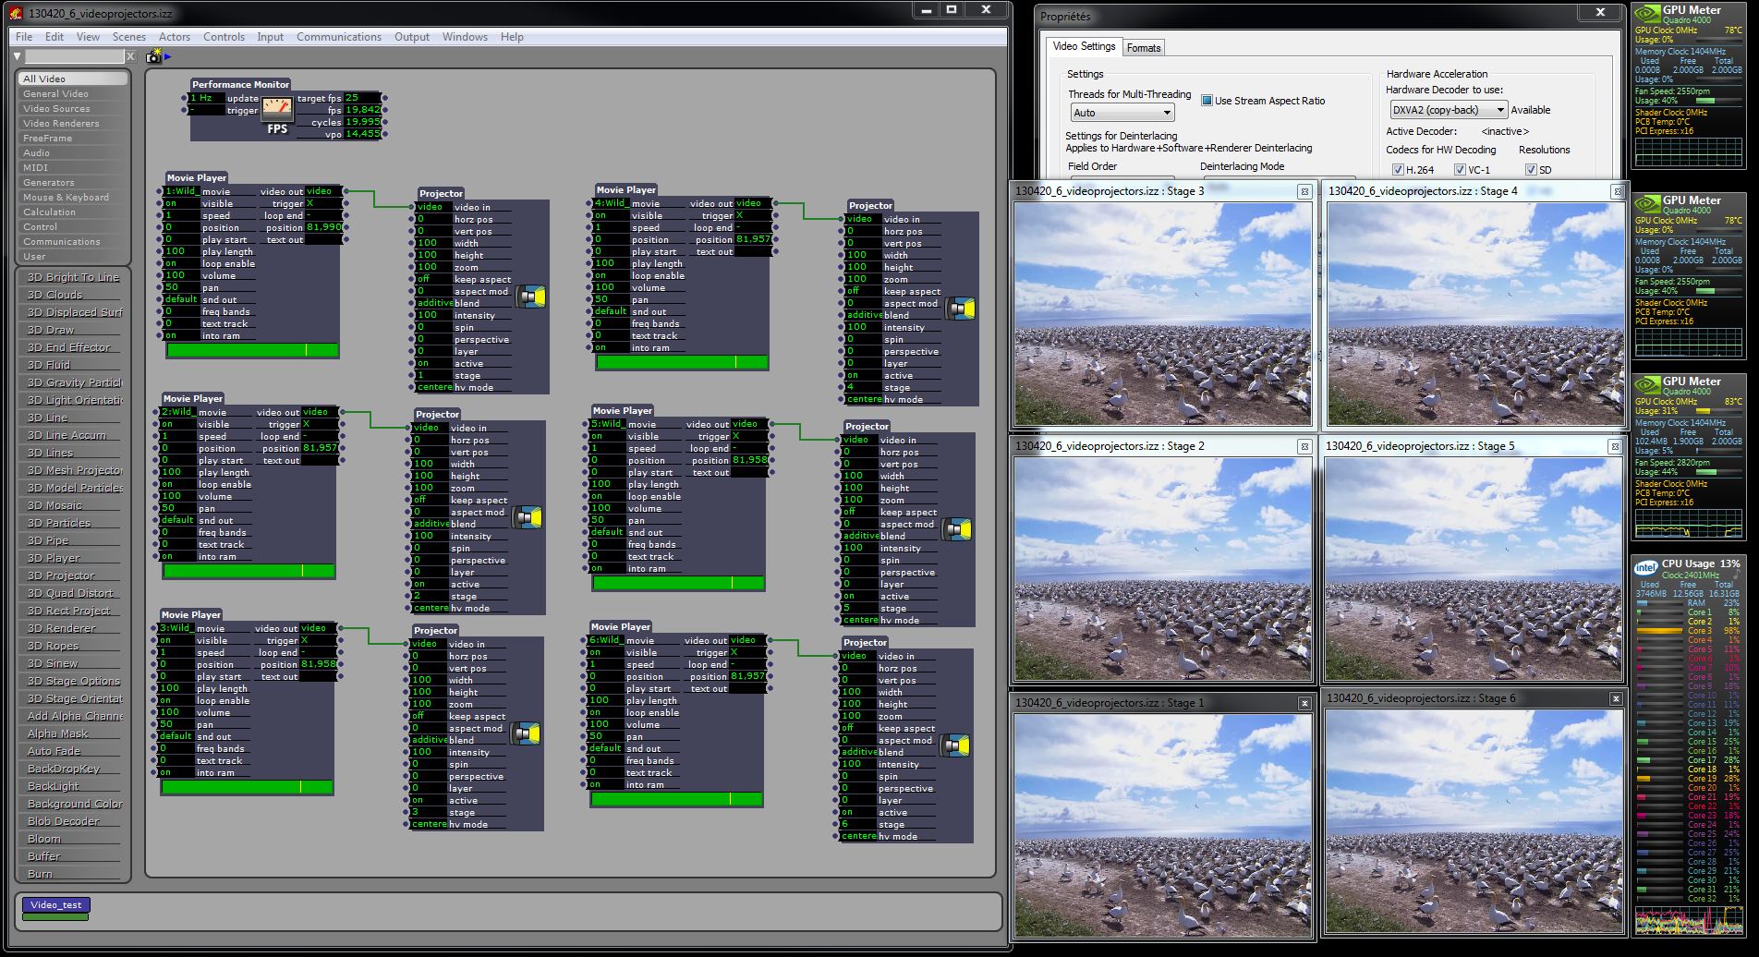The width and height of the screenshot is (1759, 957).
Task: Click the FPS gauge icon in Performance Monitor
Action: point(277,109)
